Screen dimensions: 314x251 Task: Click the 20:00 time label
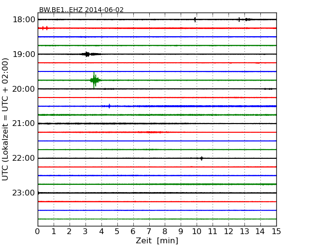(x=24, y=89)
